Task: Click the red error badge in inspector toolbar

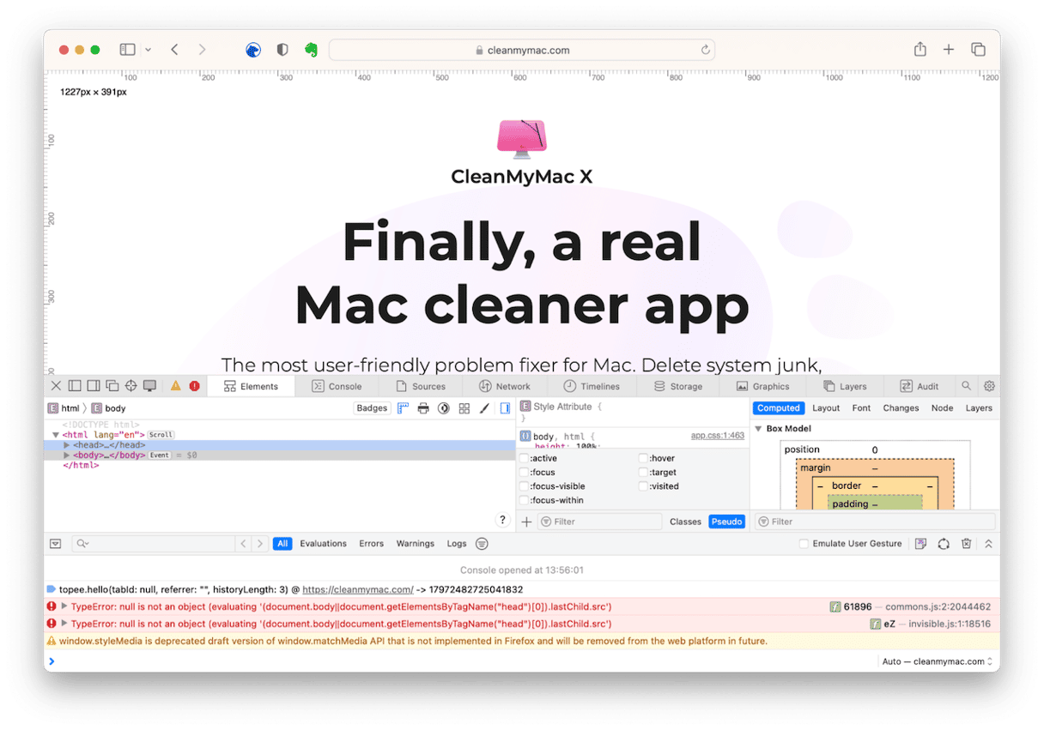Action: pyautogui.click(x=194, y=386)
